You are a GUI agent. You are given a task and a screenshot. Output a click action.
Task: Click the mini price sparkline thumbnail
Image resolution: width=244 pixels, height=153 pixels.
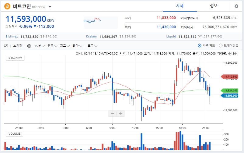point(100,23)
